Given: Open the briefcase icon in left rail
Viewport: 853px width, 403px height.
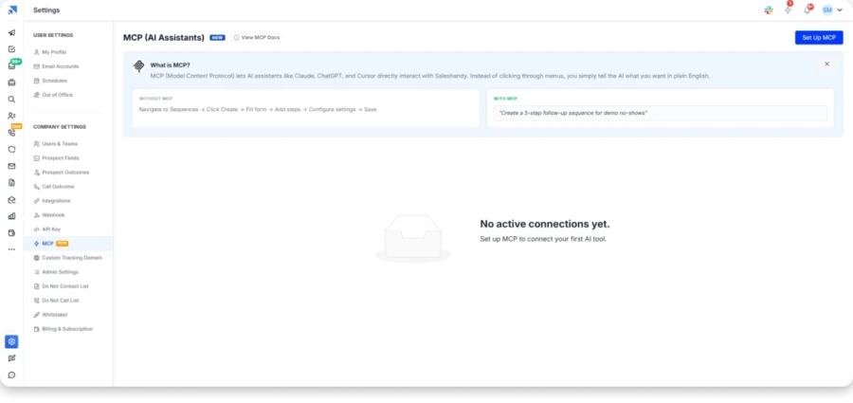Looking at the screenshot, I should 12,82.
